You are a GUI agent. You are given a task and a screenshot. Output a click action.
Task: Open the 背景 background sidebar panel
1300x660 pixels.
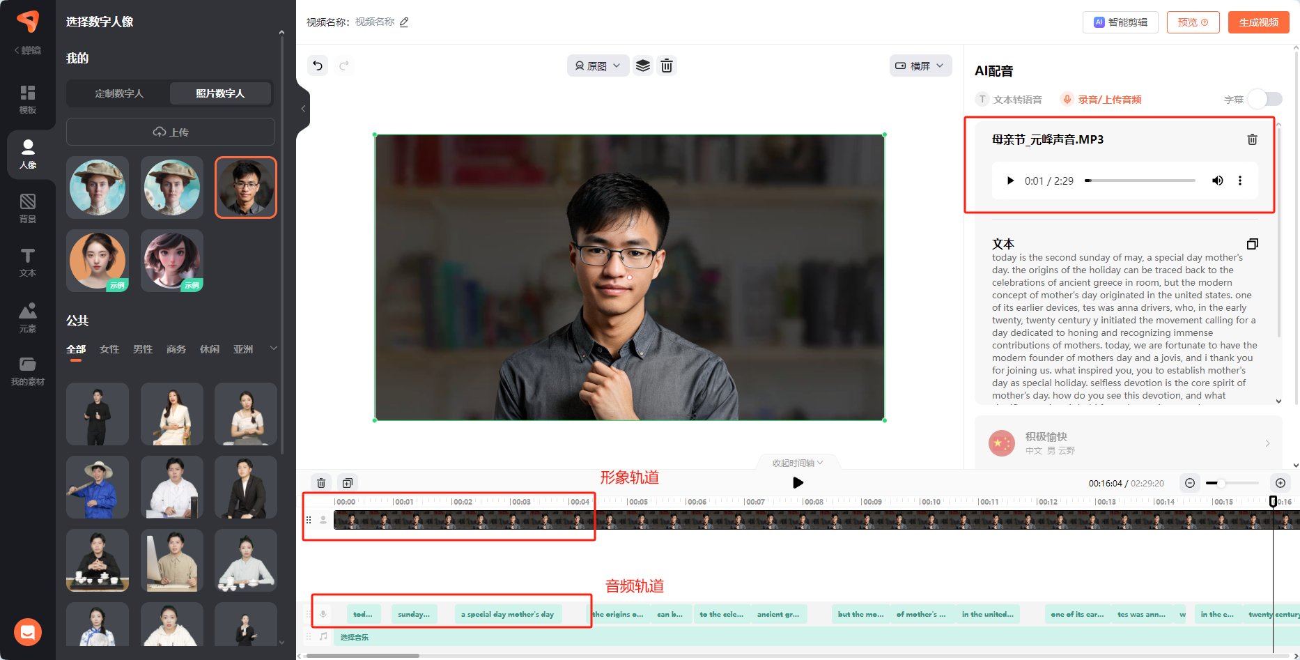[x=28, y=208]
